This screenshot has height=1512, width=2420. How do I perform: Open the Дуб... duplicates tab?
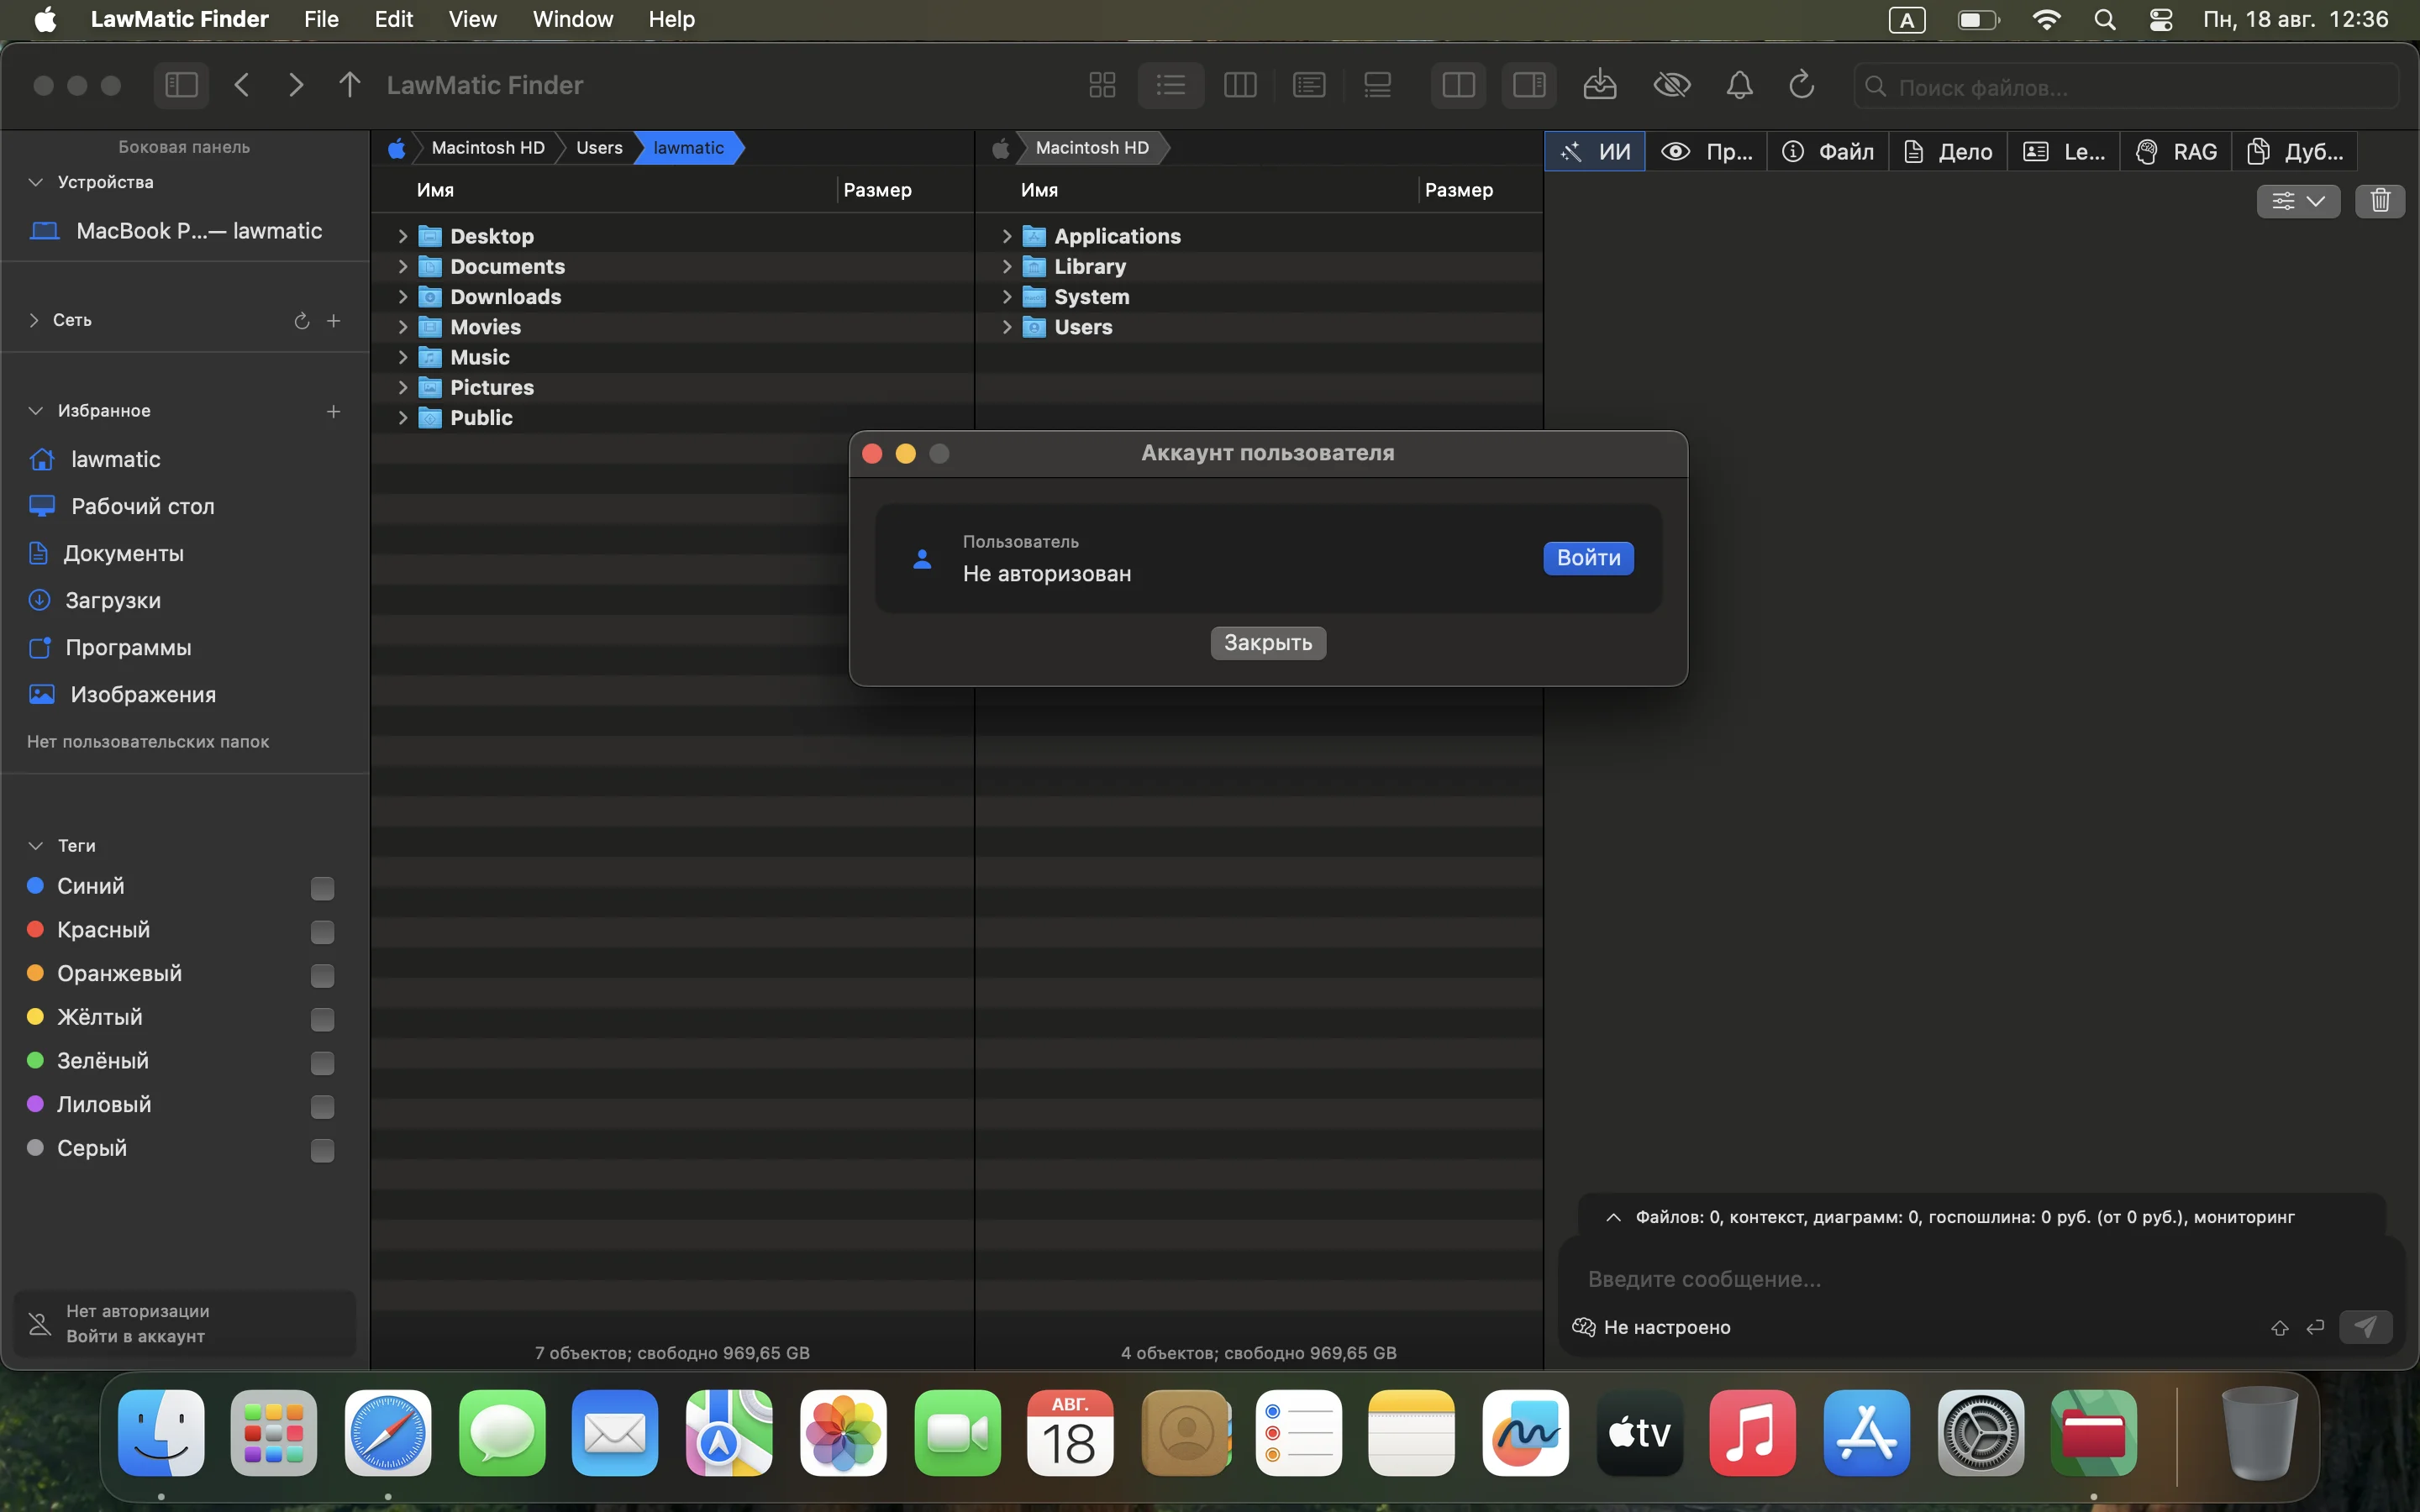coord(2295,152)
